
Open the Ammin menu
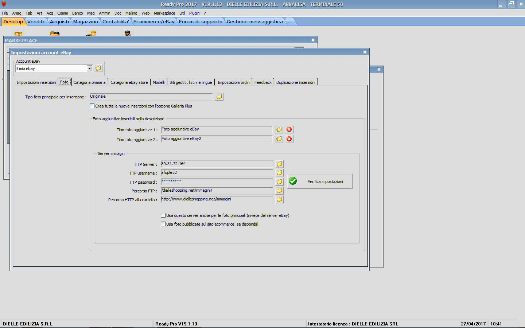tap(105, 13)
